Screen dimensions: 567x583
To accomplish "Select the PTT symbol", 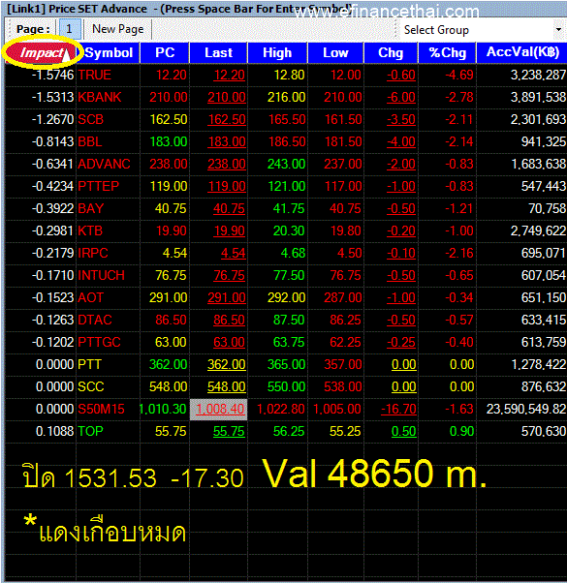I will tap(89, 365).
